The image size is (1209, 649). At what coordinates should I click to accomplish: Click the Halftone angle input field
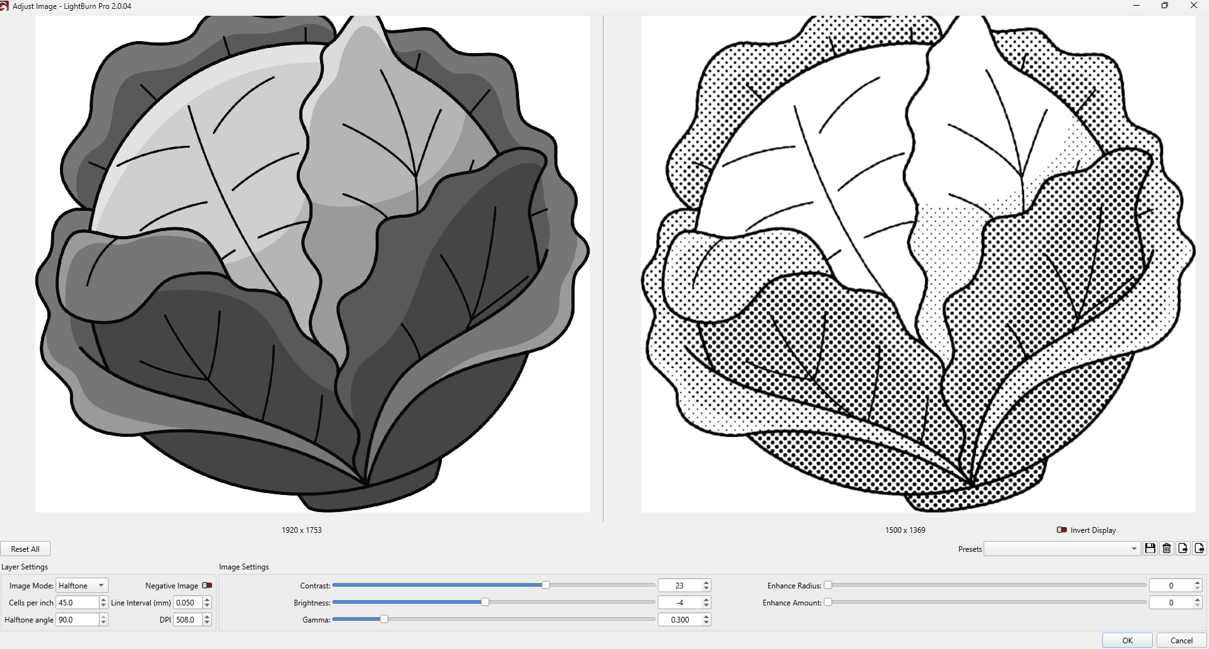tap(77, 620)
